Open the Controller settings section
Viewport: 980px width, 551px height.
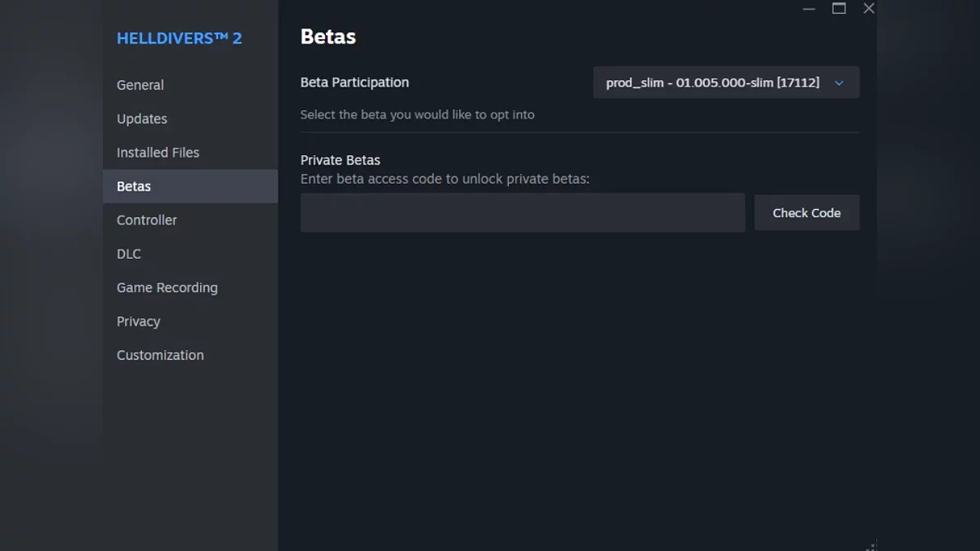(x=147, y=220)
